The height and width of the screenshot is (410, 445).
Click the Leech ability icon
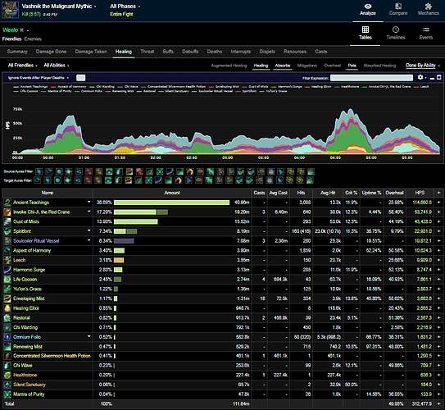click(7, 260)
